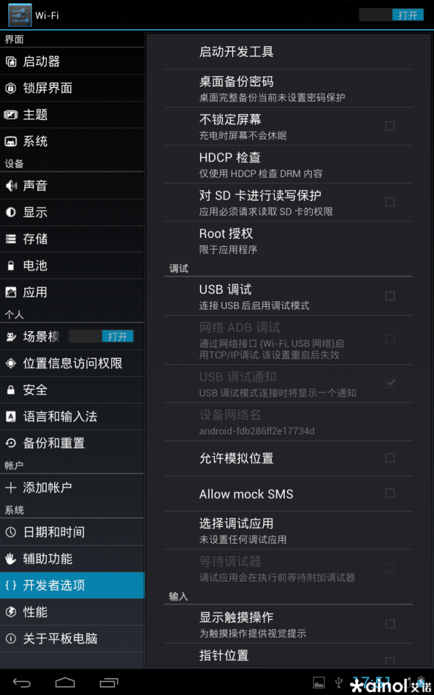434x695 pixels.
Task: Open the Root 授权 options
Action: pos(288,240)
